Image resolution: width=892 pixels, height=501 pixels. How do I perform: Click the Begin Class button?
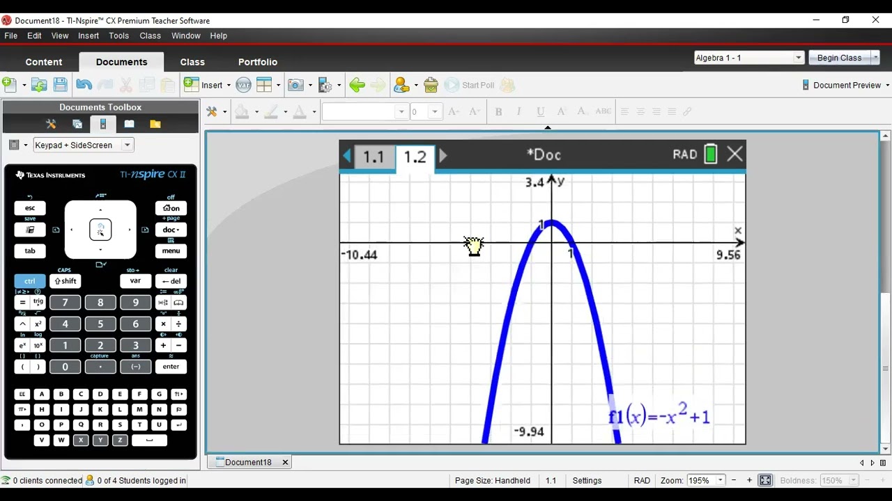[839, 58]
